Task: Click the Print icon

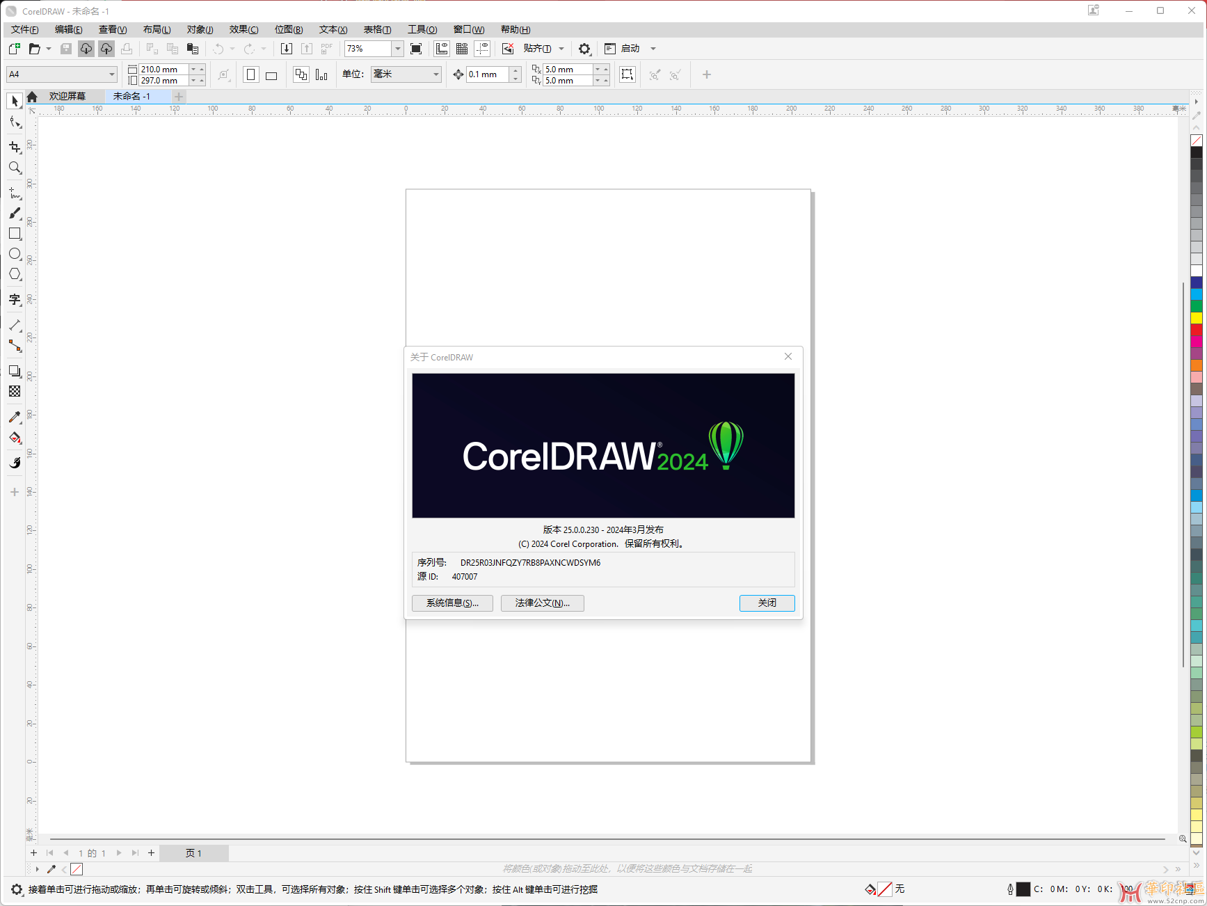Action: (127, 49)
